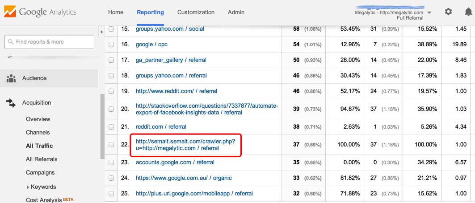Viewport: 475px width, 203px height.
Task: Open the Admin tab
Action: coord(236,12)
